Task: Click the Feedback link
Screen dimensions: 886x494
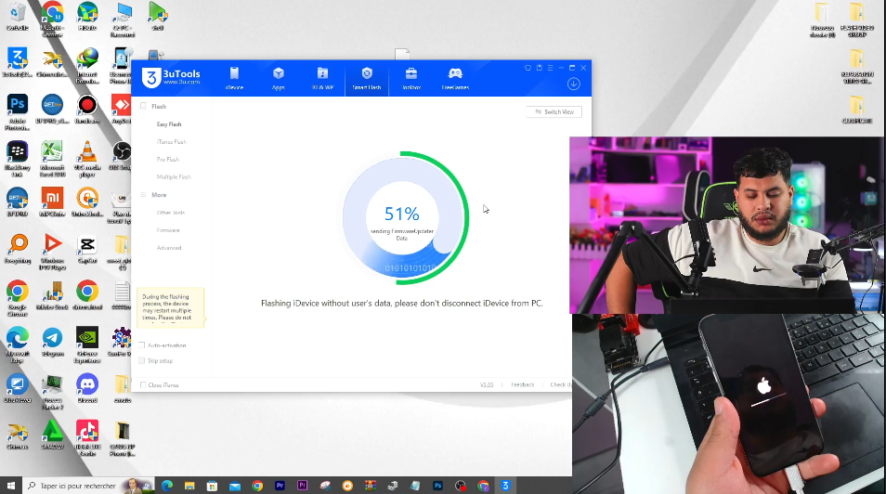Action: tap(522, 385)
